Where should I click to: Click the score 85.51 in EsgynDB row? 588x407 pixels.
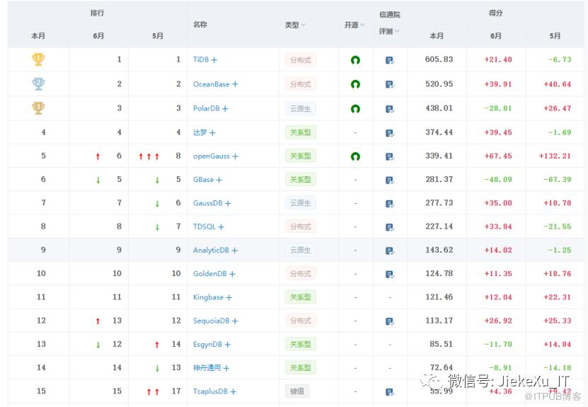coord(441,344)
